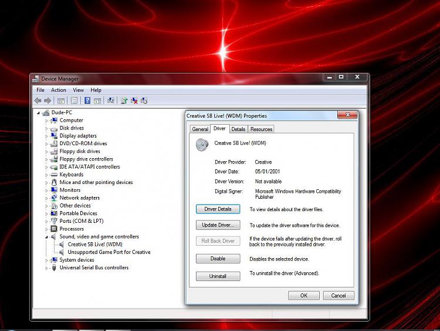Click the Action Pane toolbar icon
440x331 pixels.
(97, 101)
